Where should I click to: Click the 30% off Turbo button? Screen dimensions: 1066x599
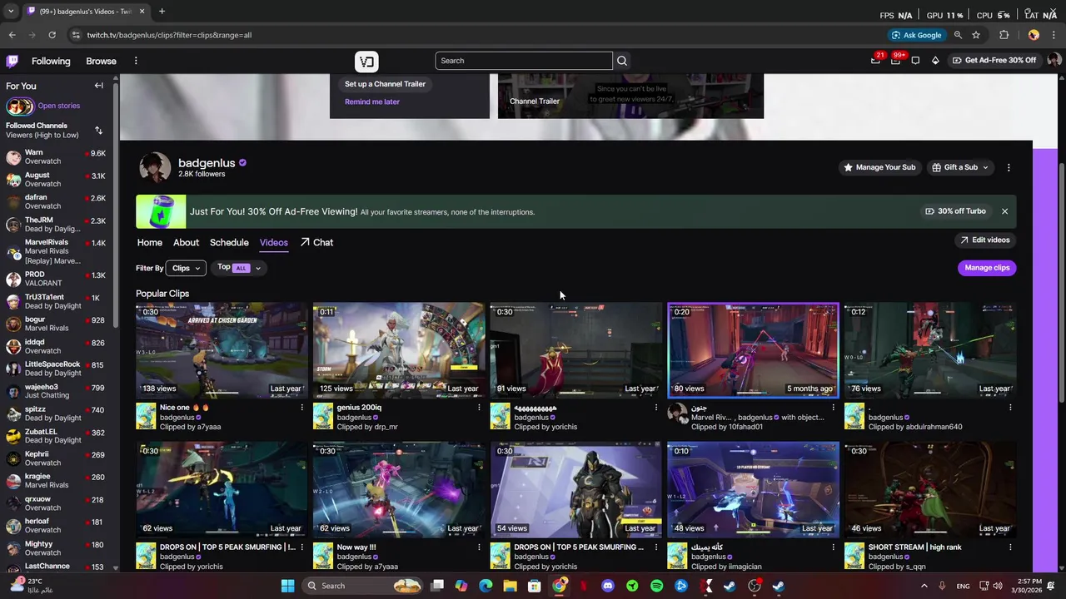(954, 211)
